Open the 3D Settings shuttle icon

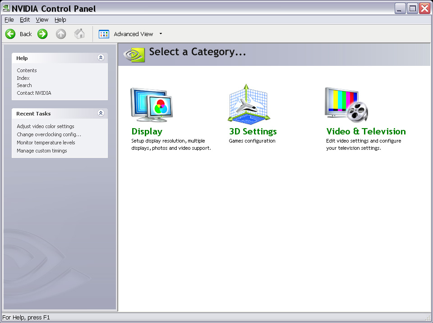(x=249, y=104)
